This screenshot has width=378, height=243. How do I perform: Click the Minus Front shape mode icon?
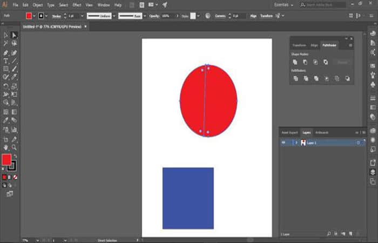tap(305, 62)
